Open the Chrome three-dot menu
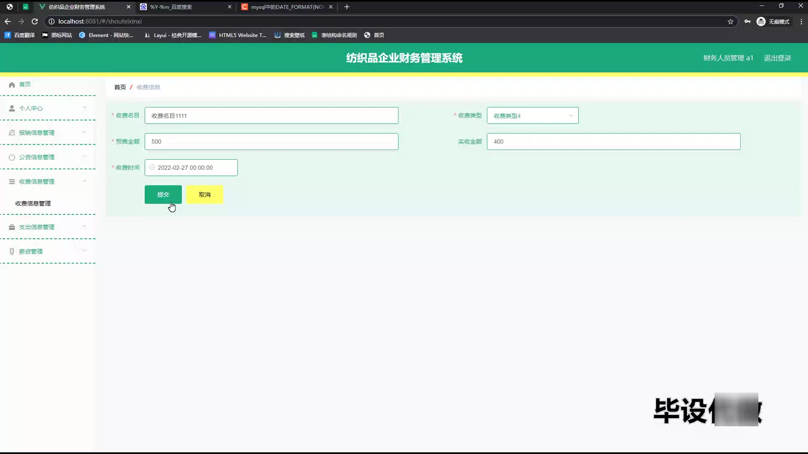This screenshot has width=808, height=454. pos(801,21)
